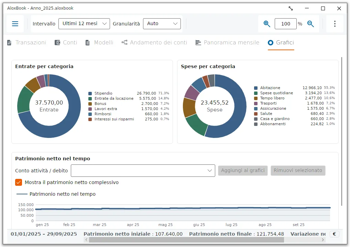Click the zoom out magnifier icon
This screenshot has height=247, width=350.
pyautogui.click(x=310, y=24)
